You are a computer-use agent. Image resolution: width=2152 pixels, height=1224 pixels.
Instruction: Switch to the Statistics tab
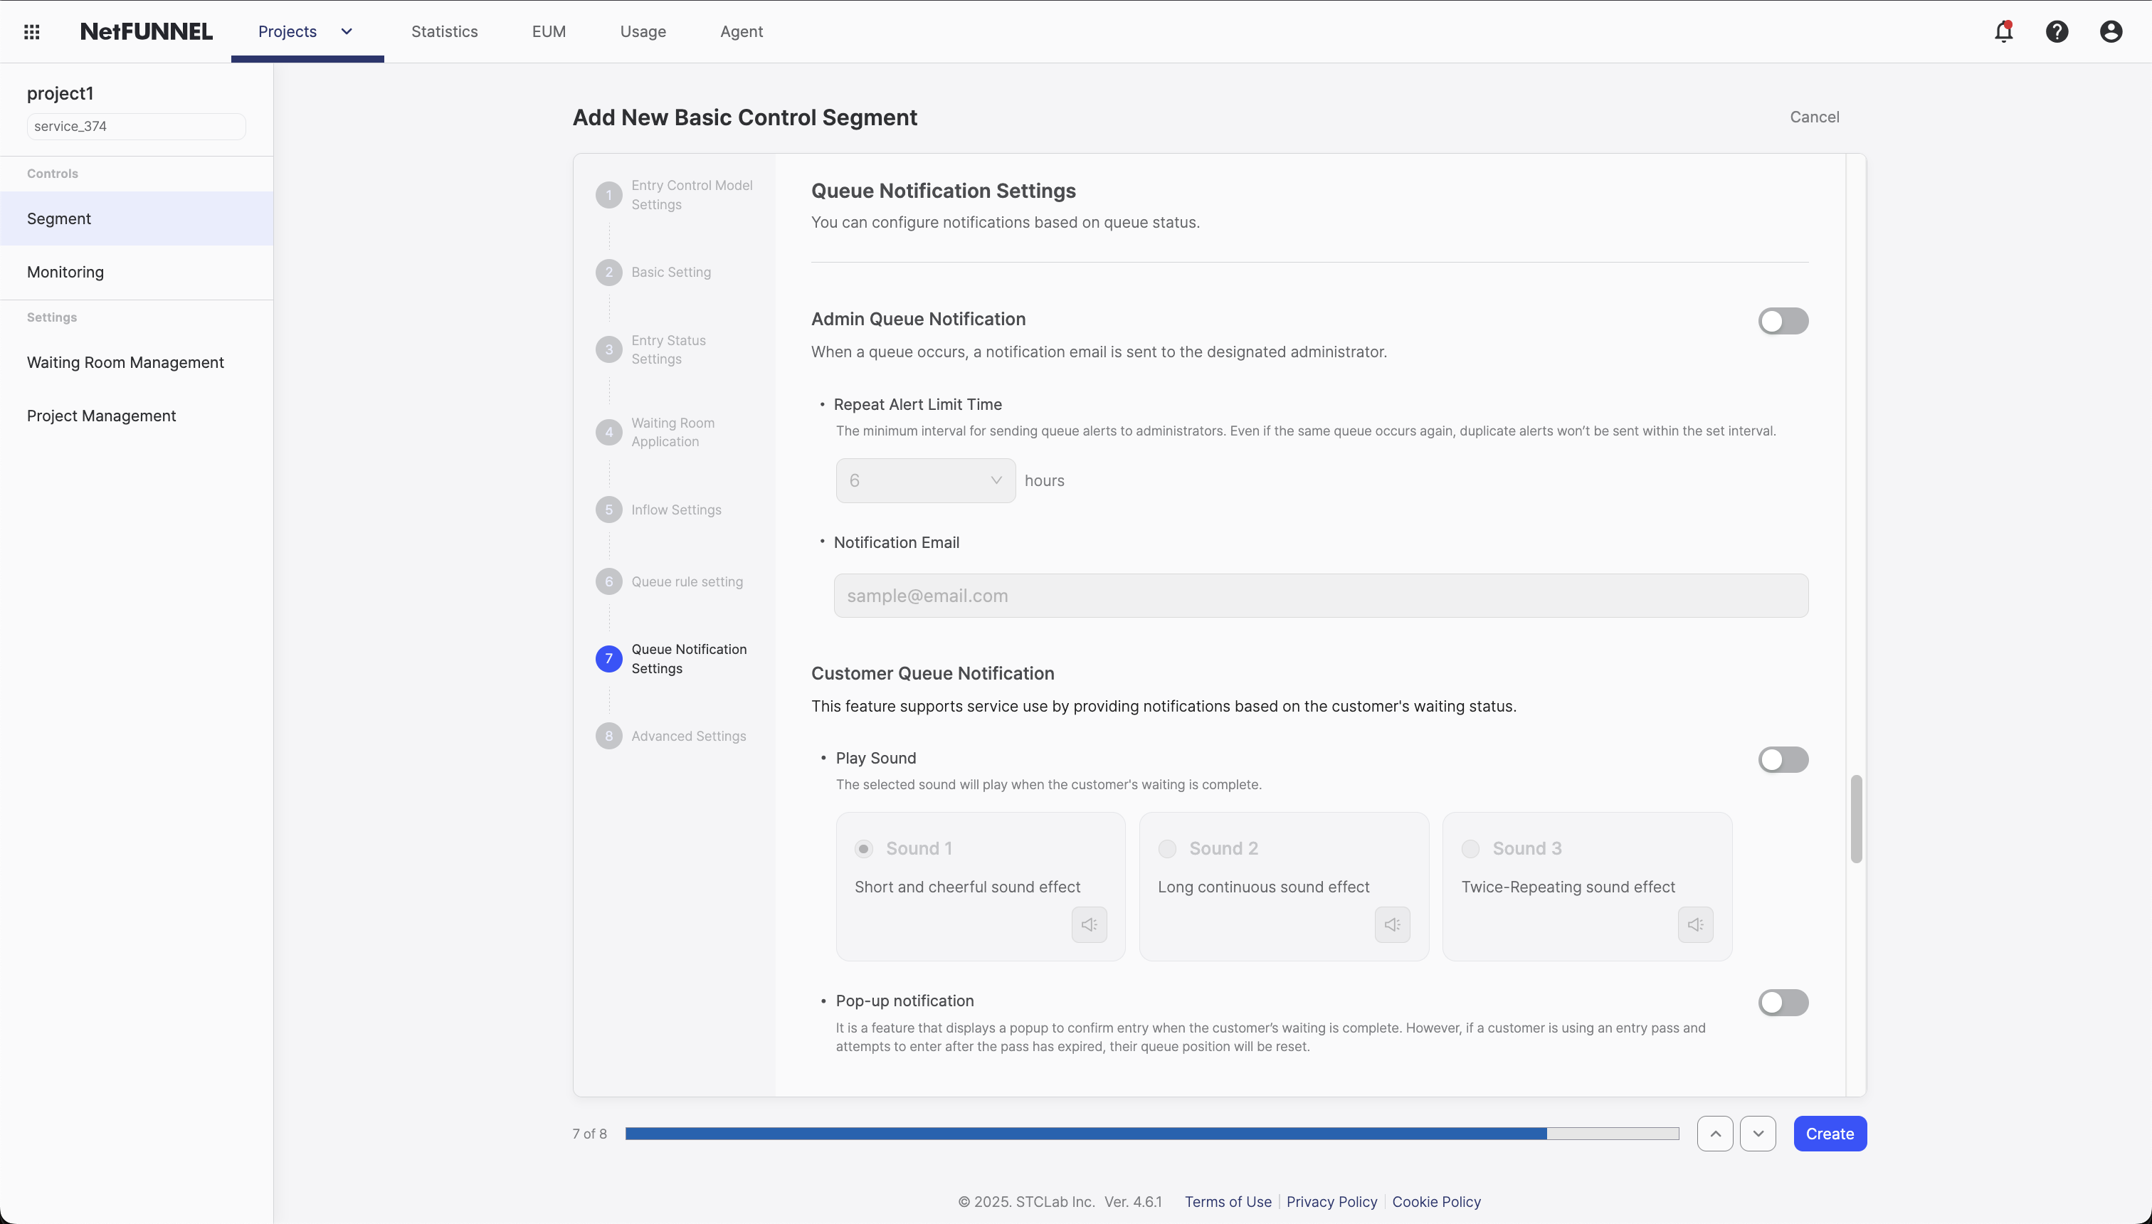click(444, 32)
